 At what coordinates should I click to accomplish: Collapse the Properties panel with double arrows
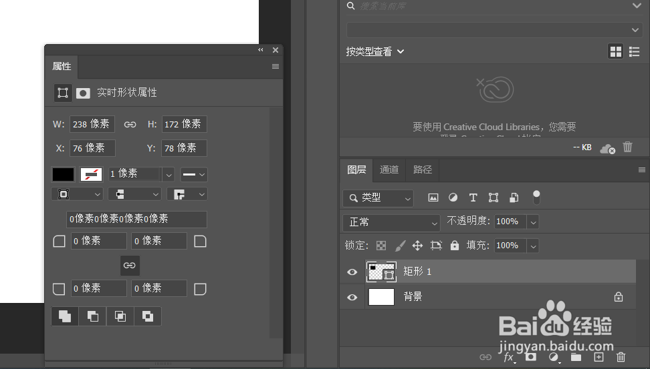tap(261, 49)
